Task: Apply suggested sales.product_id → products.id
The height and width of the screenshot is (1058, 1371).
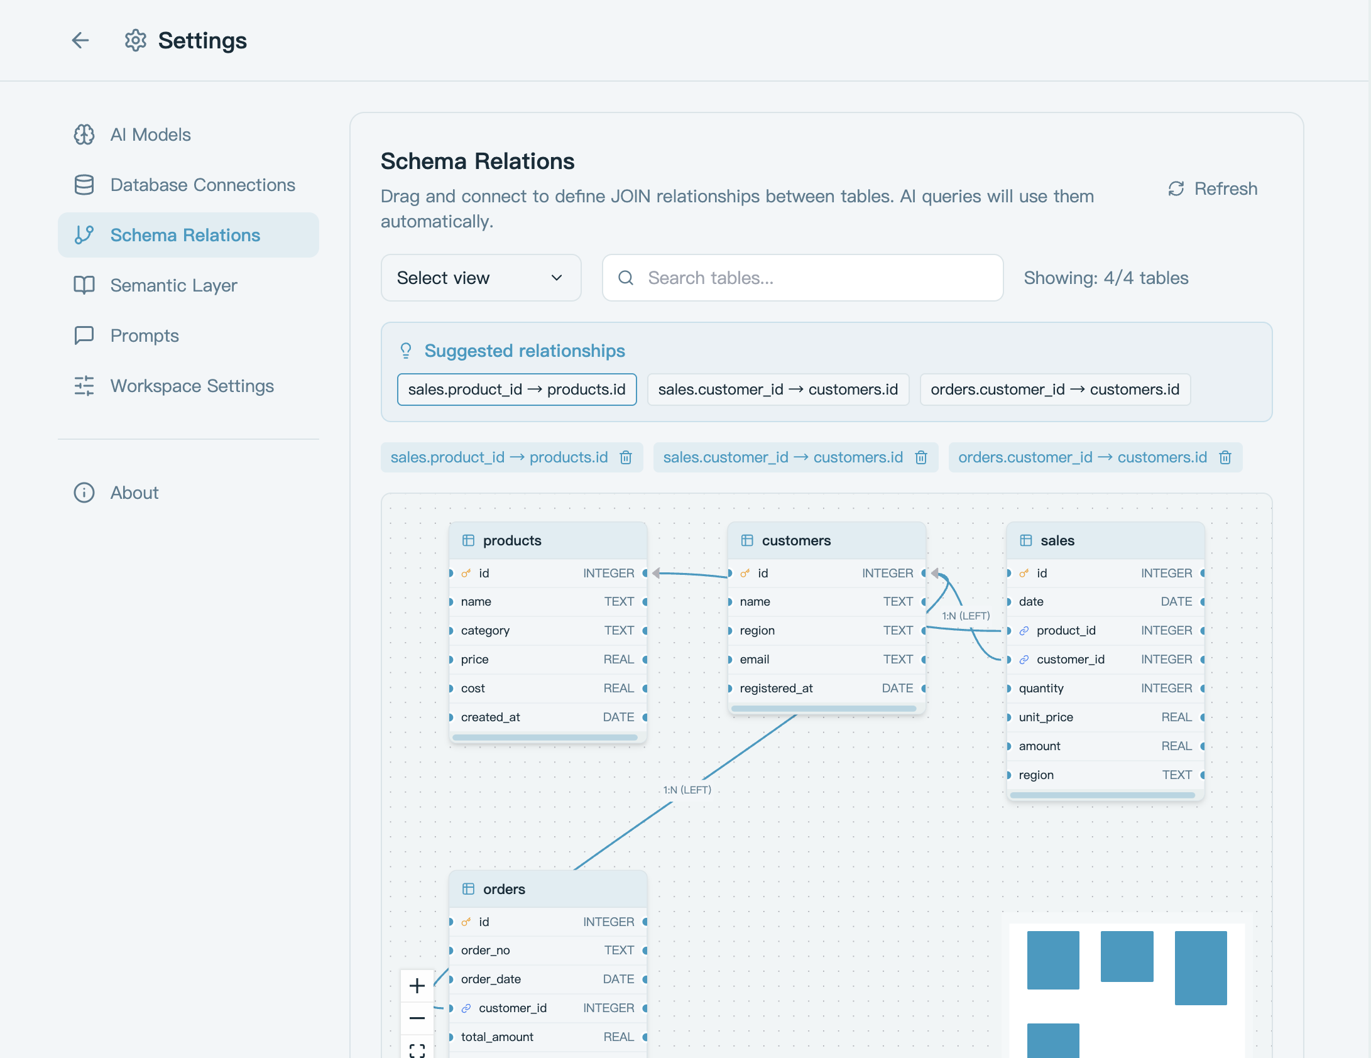Action: pyautogui.click(x=516, y=390)
